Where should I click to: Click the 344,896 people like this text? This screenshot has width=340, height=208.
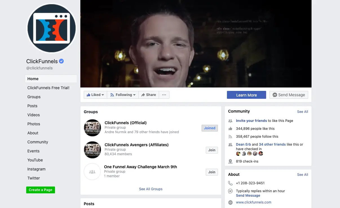255,129
